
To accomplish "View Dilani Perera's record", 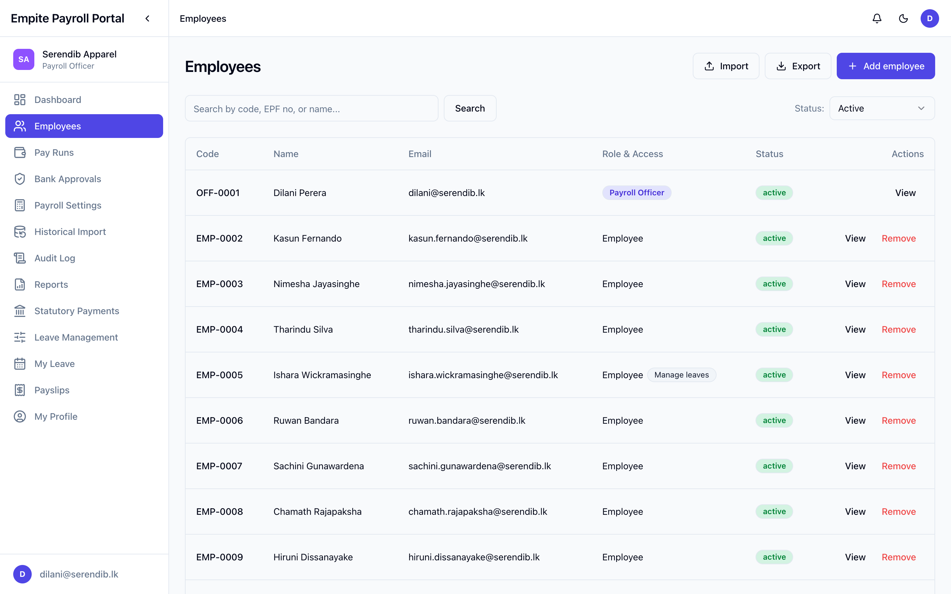I will [x=905, y=193].
